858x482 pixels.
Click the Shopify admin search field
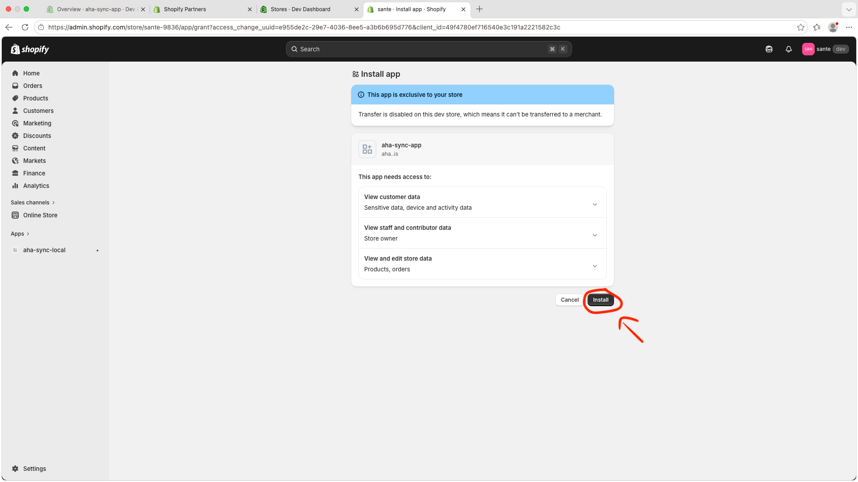coord(429,49)
